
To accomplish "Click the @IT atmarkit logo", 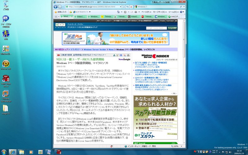I will [x=60, y=25].
